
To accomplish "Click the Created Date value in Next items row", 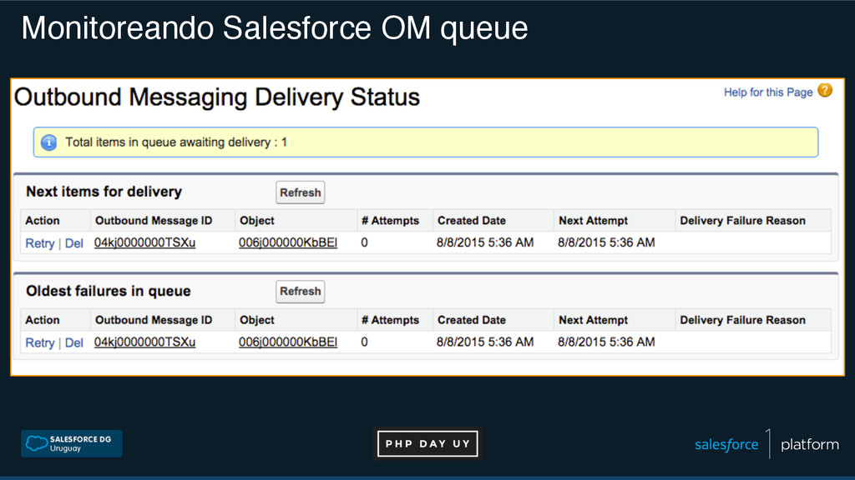I will click(485, 242).
